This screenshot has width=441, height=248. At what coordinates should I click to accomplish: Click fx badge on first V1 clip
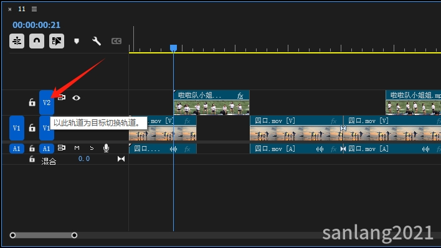187,121
